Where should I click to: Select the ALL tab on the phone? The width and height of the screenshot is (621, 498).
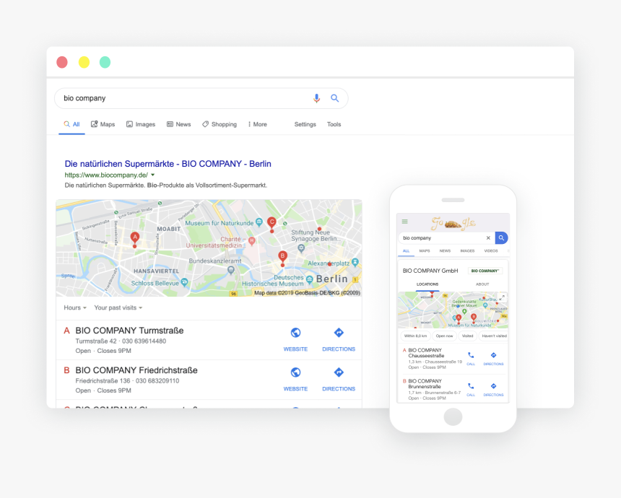pos(406,251)
